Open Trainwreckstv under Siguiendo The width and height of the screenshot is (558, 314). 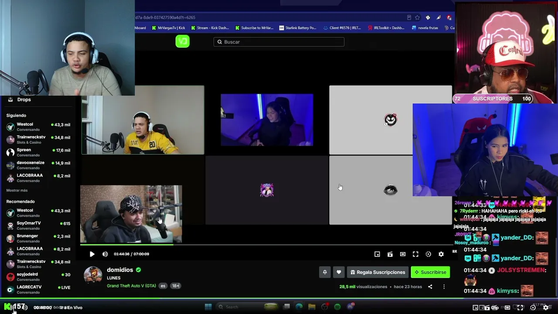(38, 140)
